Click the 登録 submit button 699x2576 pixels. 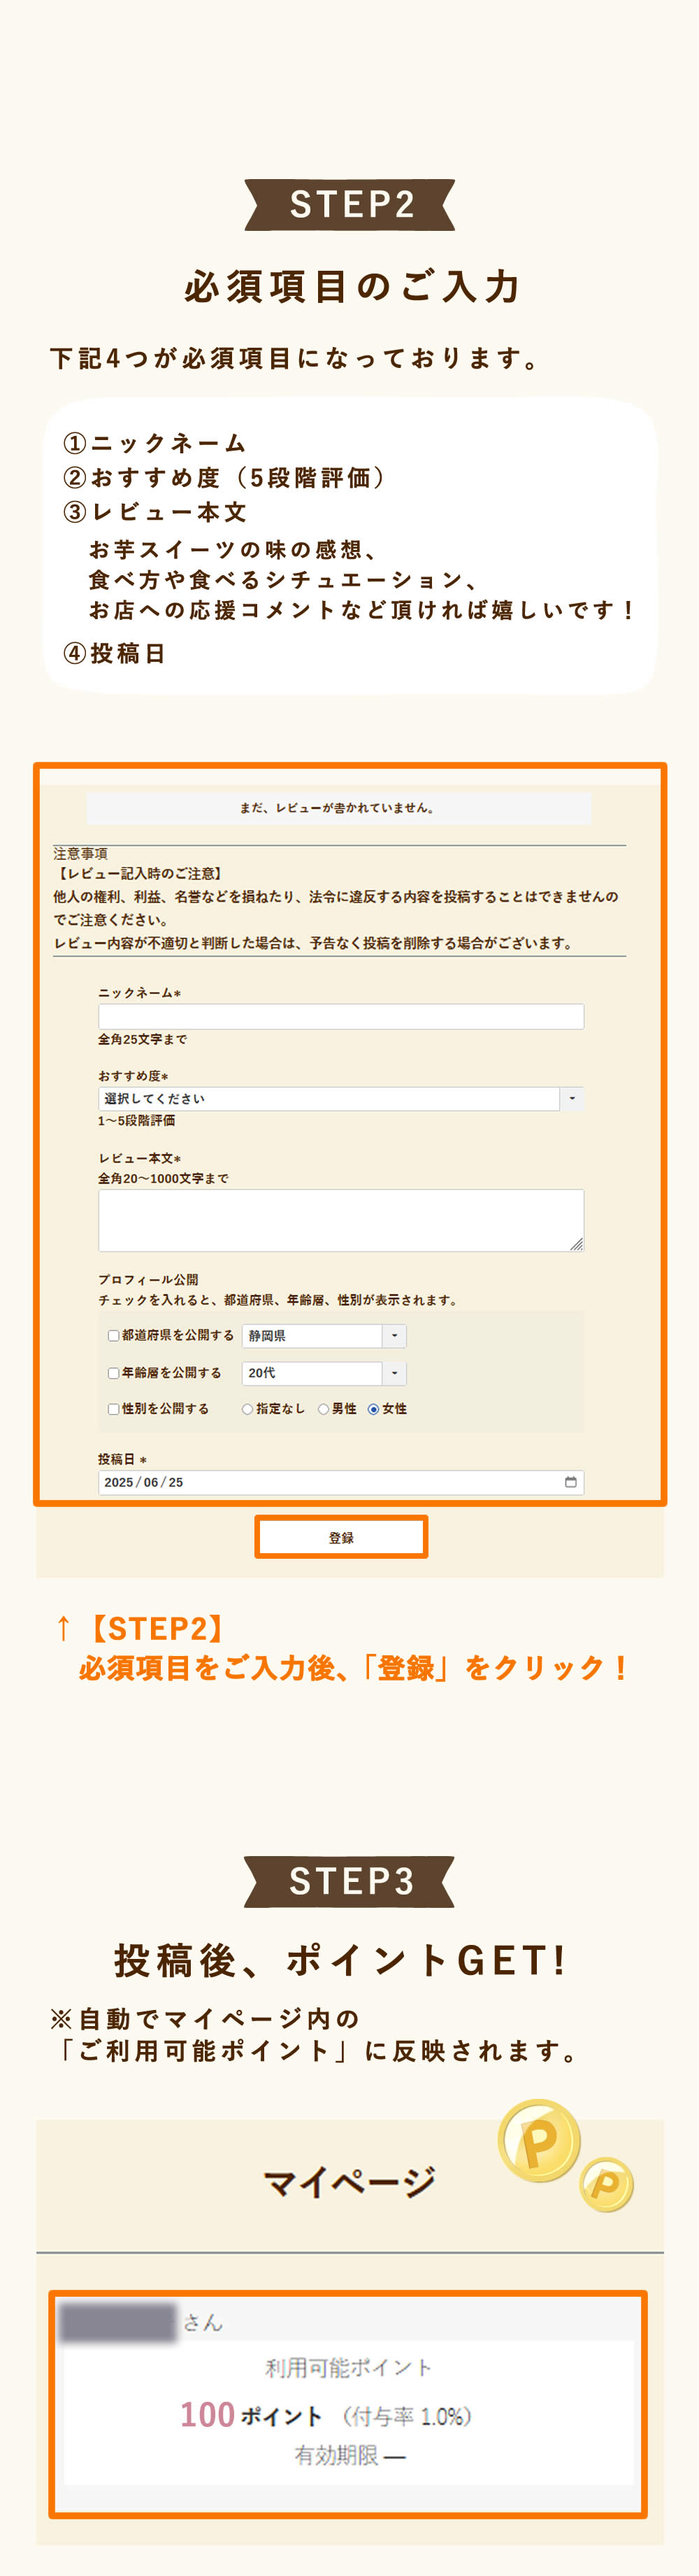(x=342, y=1537)
